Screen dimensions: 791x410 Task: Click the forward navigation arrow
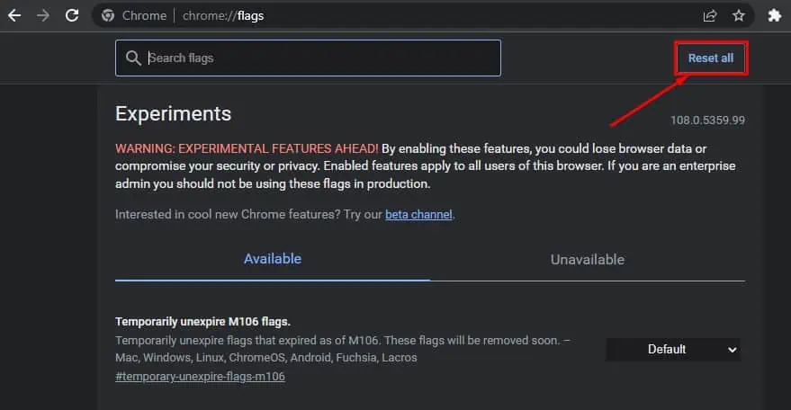(x=43, y=15)
